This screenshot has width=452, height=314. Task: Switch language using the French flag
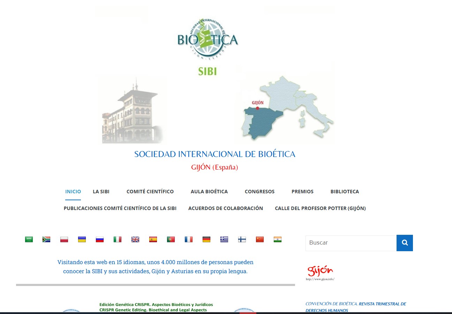188,239
